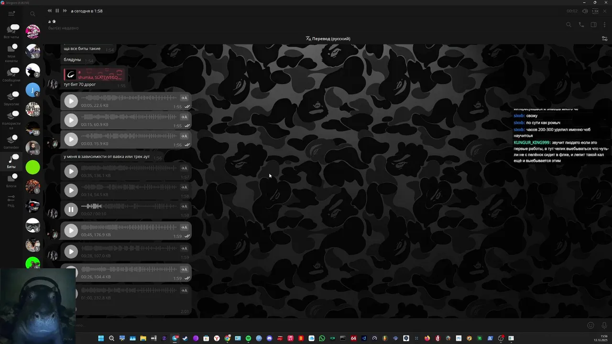Transcribe the 00:26, 104.4 KB voice message
Viewport: 612px width, 344px height.
click(184, 269)
